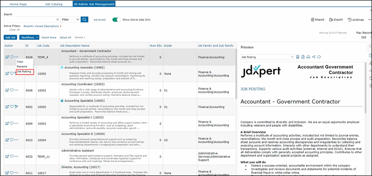The height and width of the screenshot is (176, 372).
Task: Click the Add Job button
Action: coord(10,37)
